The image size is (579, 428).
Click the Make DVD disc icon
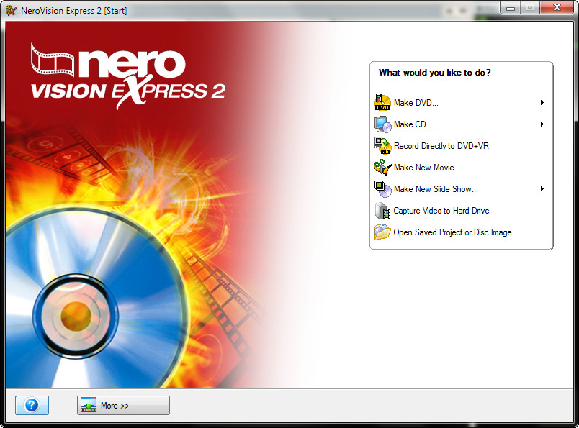pos(382,103)
